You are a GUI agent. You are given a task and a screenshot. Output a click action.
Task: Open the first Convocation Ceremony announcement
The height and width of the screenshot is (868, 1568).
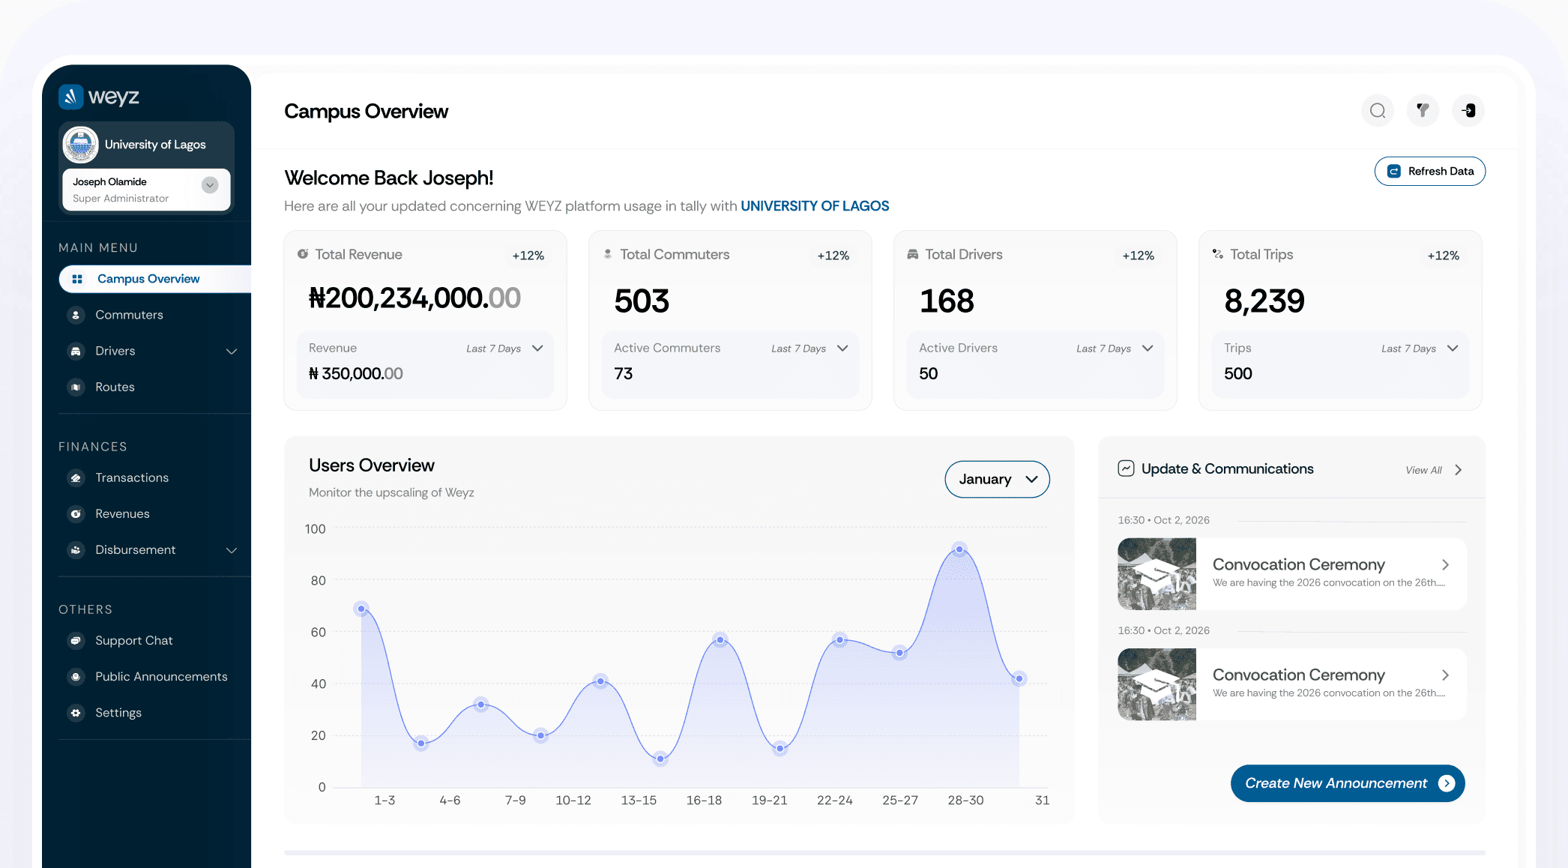pyautogui.click(x=1292, y=574)
